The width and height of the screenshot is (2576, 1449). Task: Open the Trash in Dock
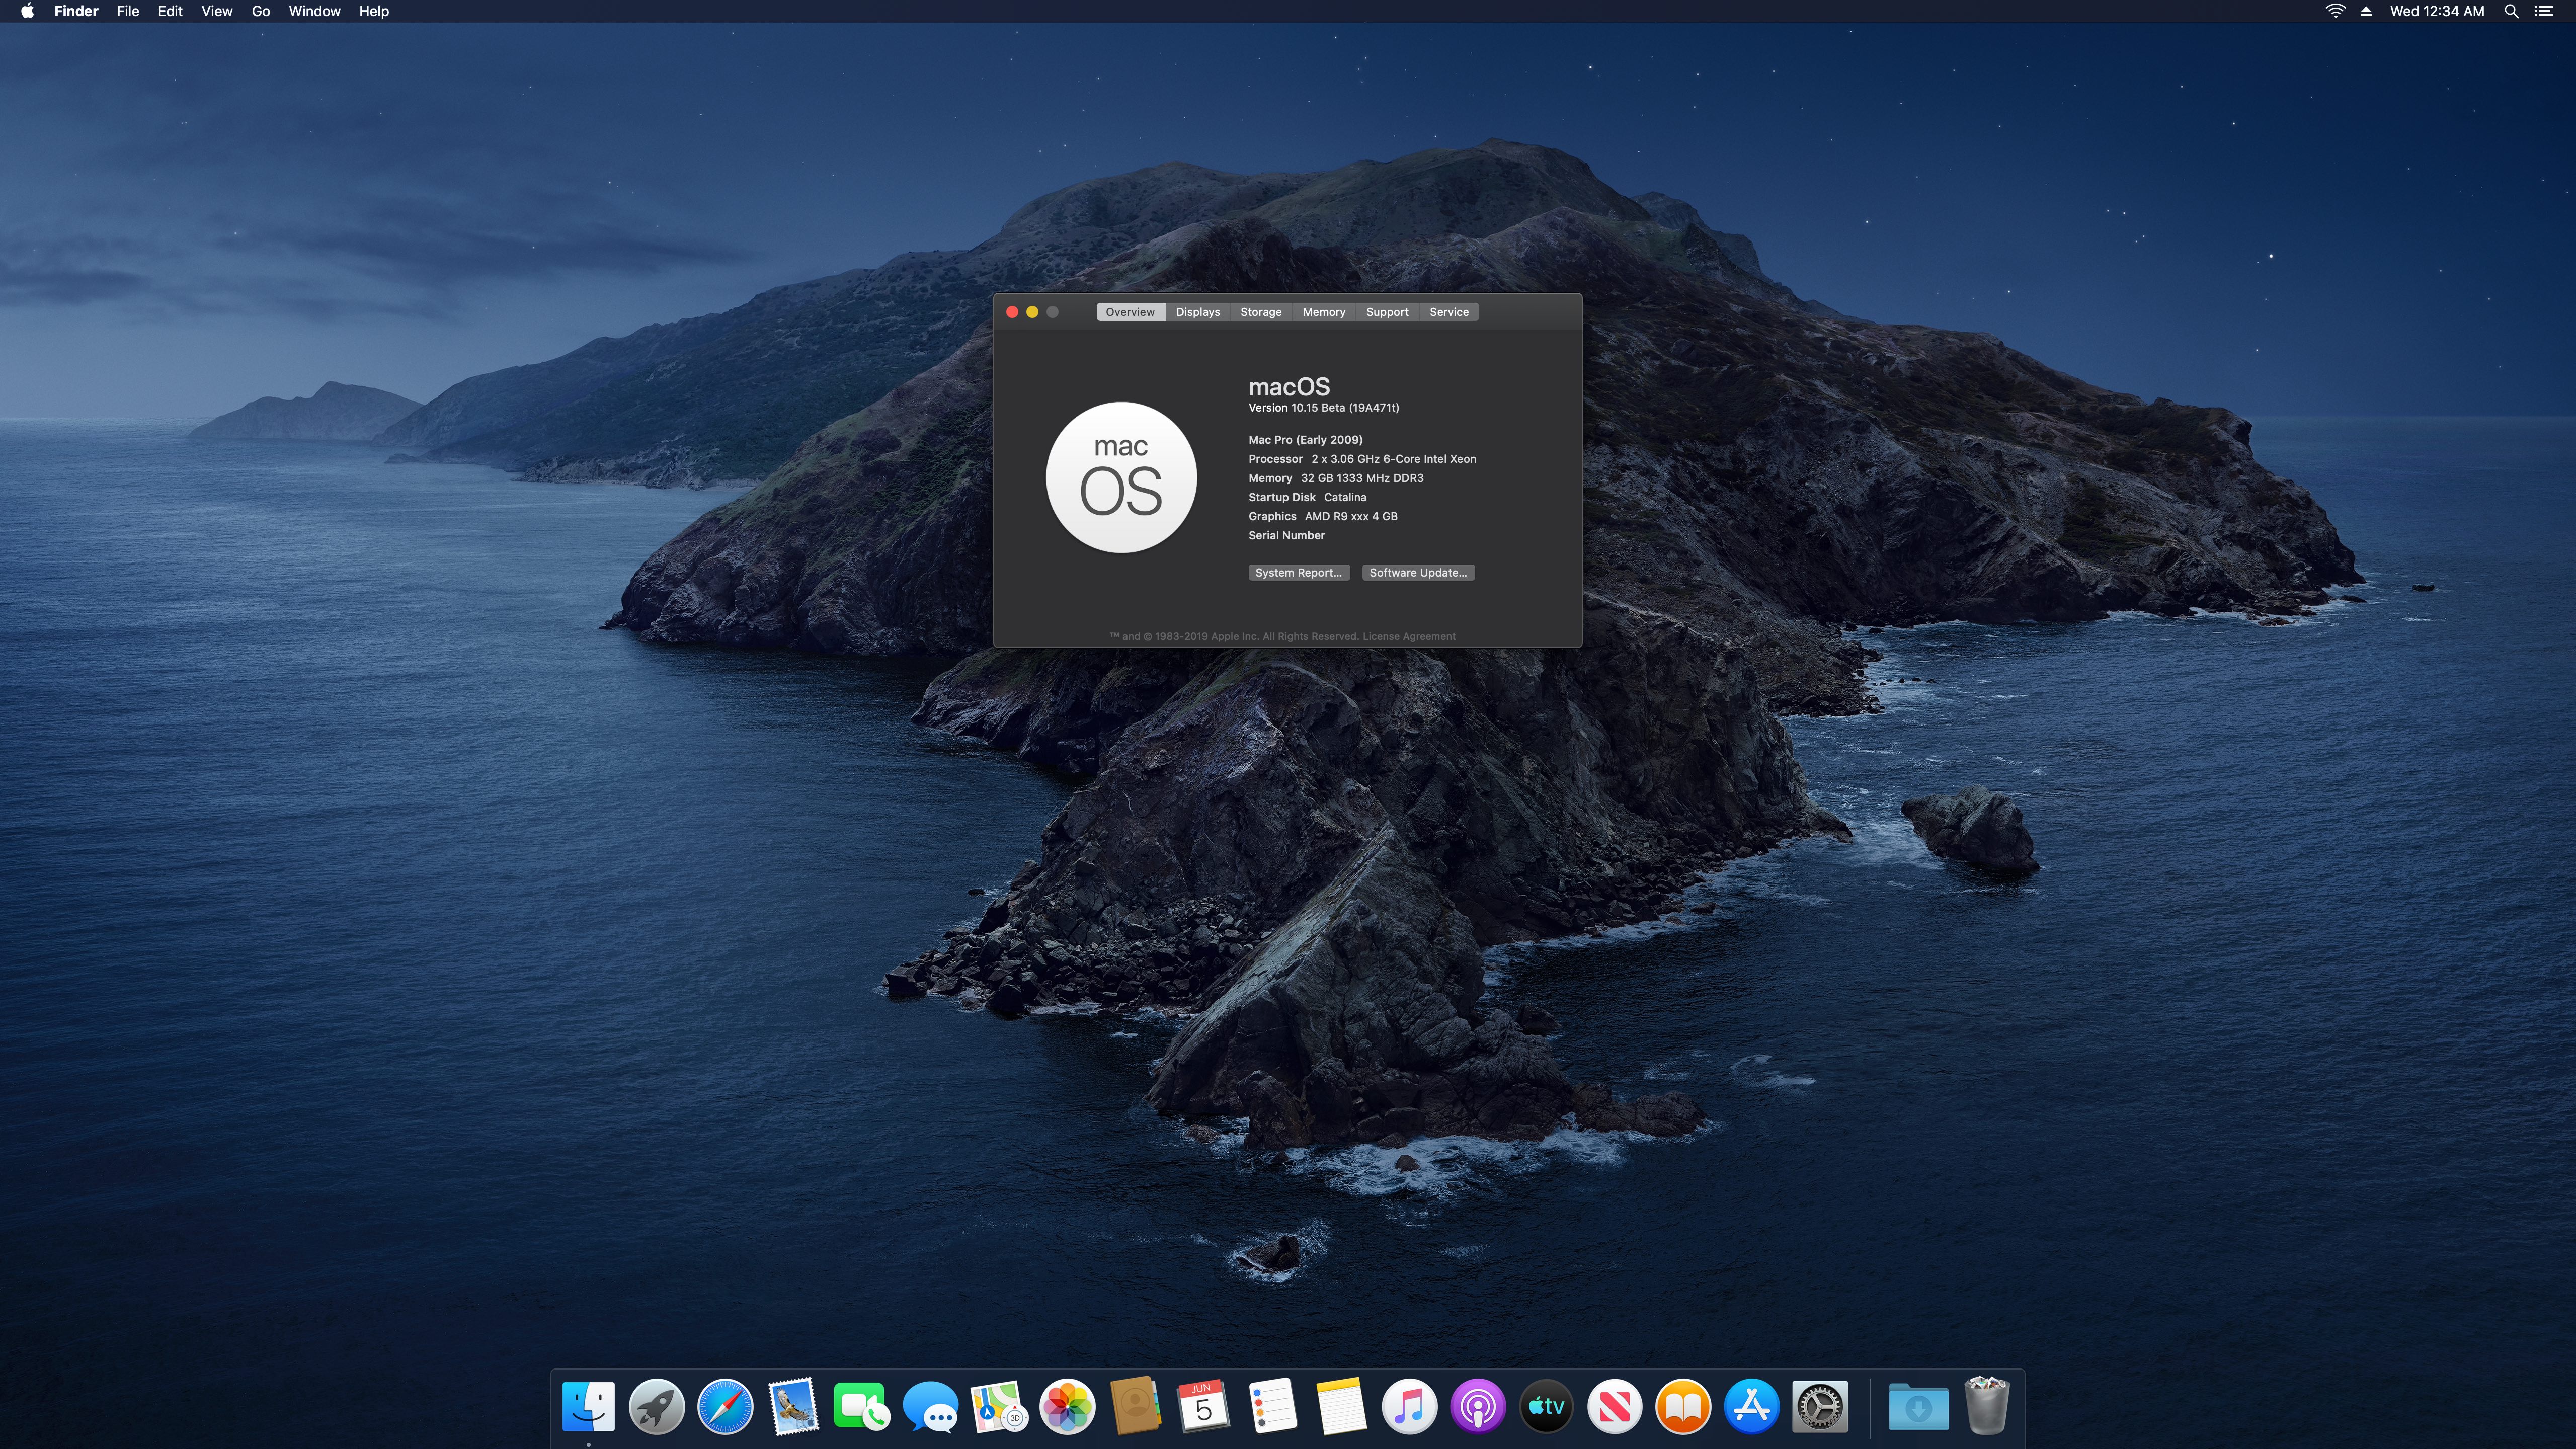tap(1987, 1406)
